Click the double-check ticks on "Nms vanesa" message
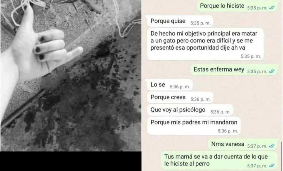Screen dimensions: 283x171 pos(272,146)
